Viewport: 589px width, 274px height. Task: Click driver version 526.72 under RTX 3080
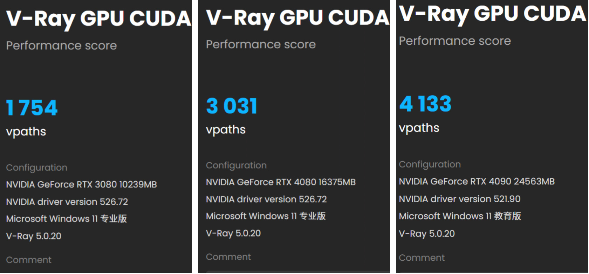(67, 202)
